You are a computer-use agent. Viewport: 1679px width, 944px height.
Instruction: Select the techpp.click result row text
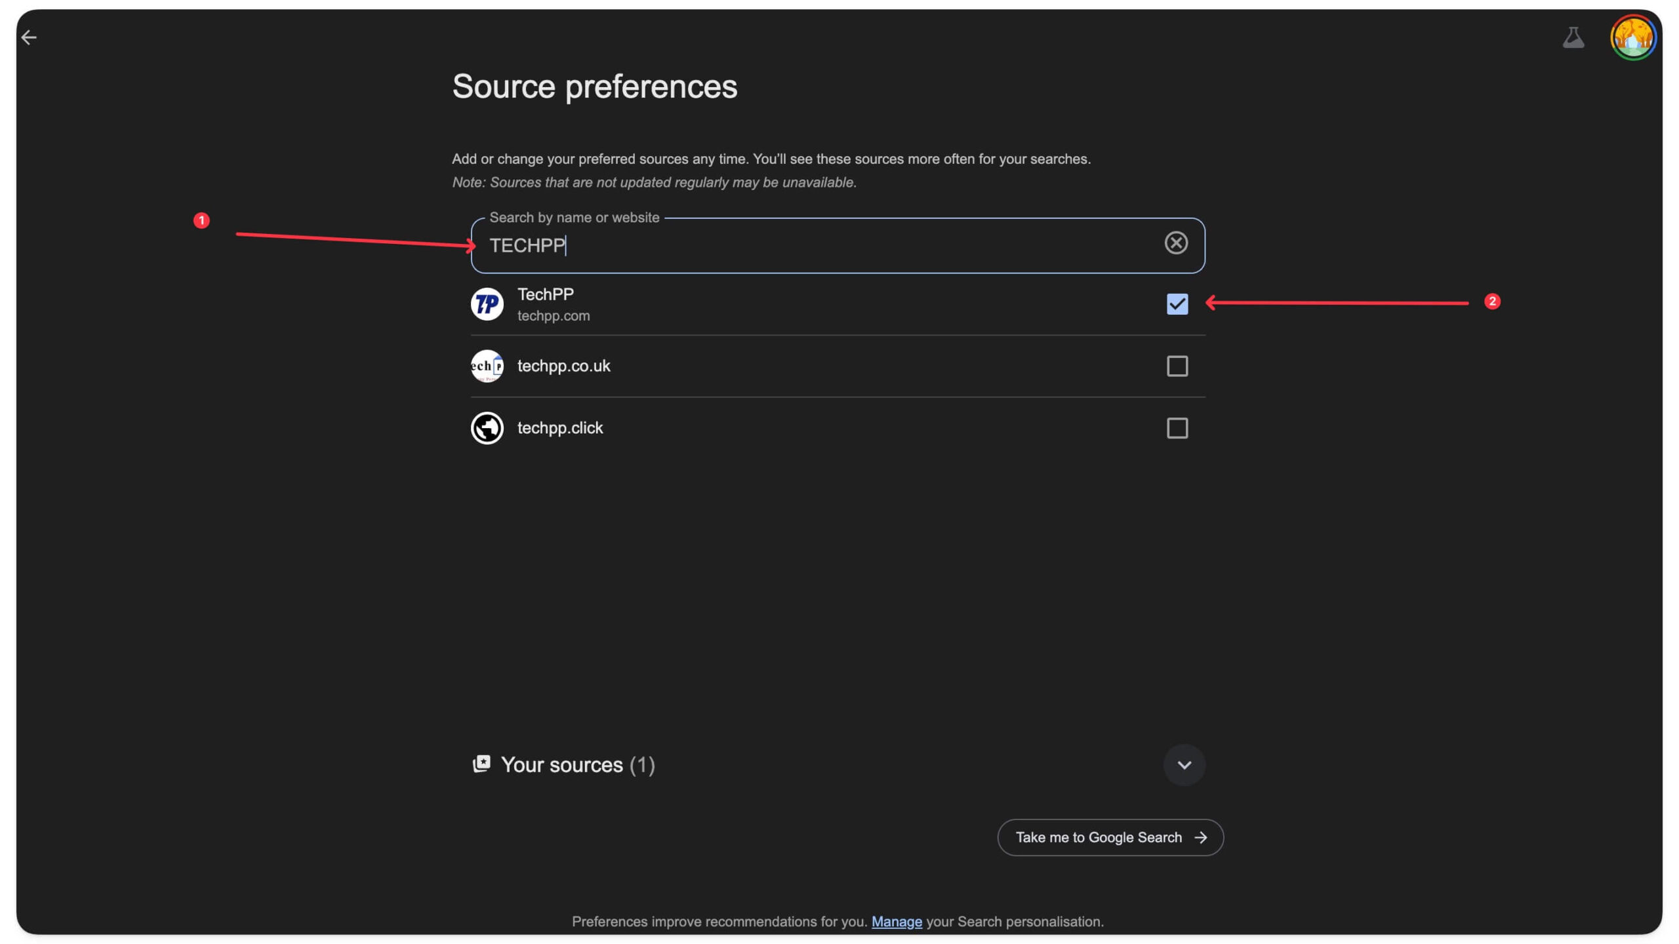tap(559, 428)
